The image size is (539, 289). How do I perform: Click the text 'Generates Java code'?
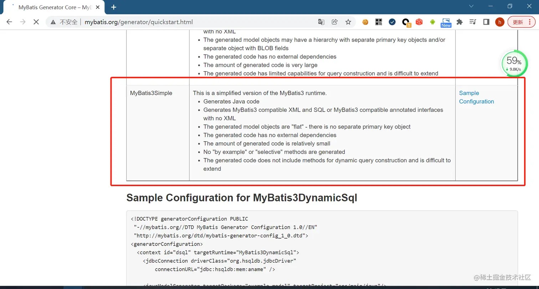(x=231, y=101)
